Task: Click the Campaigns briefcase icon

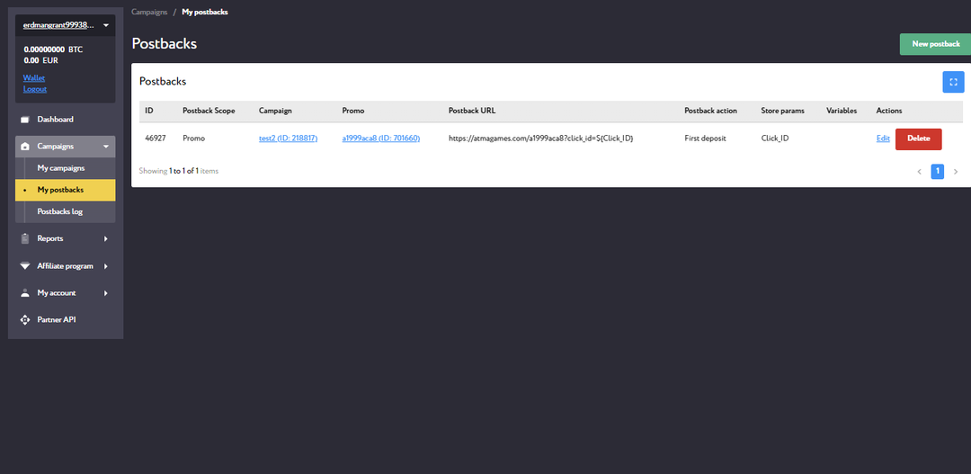Action: coord(25,147)
